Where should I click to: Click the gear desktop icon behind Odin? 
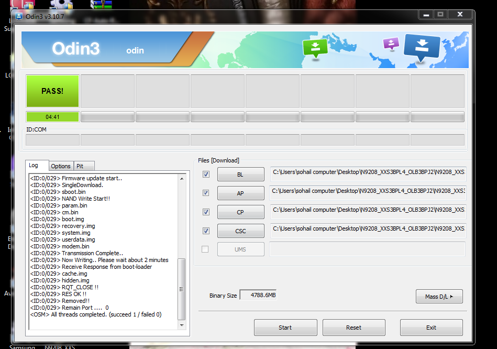(x=61, y=4)
